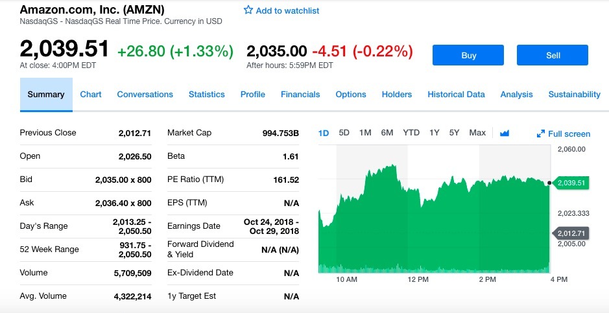The image size is (609, 313).
Task: Click the Add to watchlist star icon
Action: click(x=248, y=10)
